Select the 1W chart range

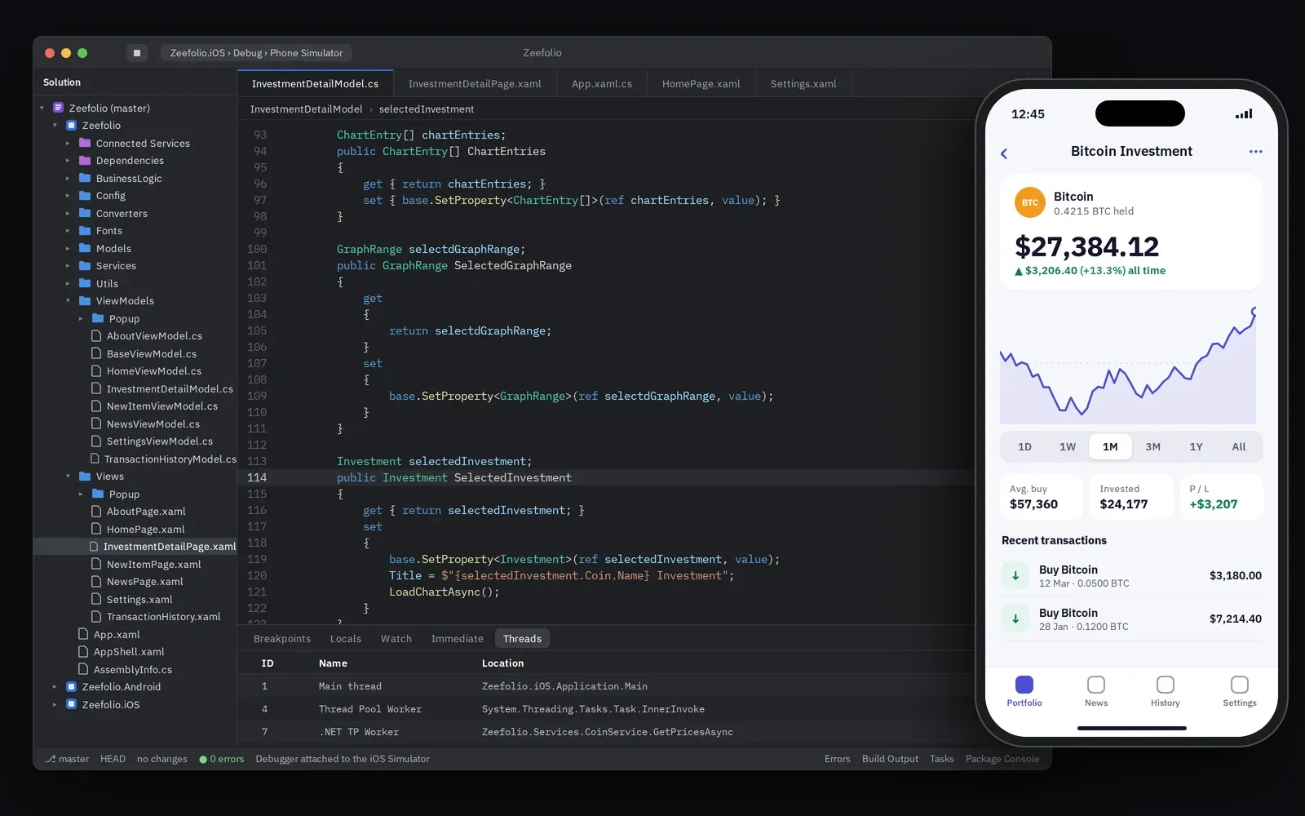[1068, 446]
